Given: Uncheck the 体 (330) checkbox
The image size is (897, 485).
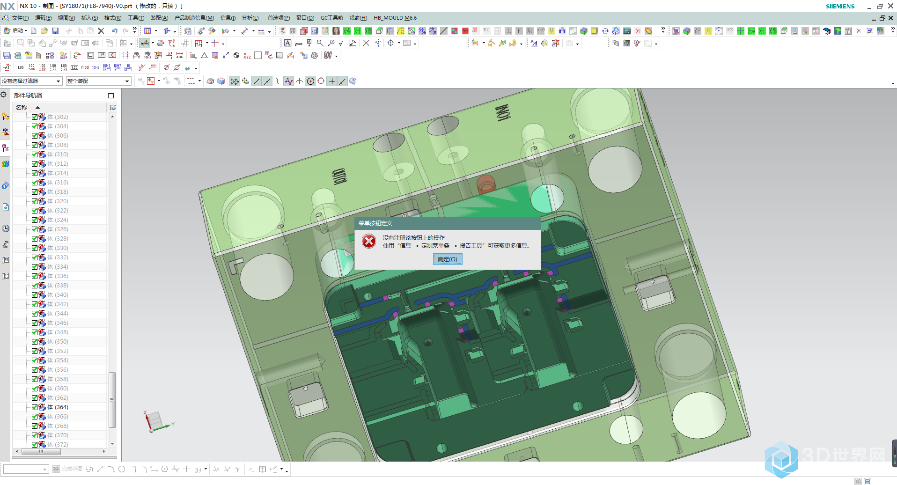Looking at the screenshot, I should pyautogui.click(x=35, y=248).
